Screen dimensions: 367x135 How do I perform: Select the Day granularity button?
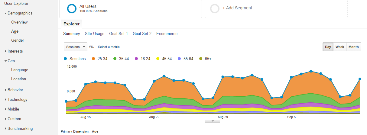328,47
